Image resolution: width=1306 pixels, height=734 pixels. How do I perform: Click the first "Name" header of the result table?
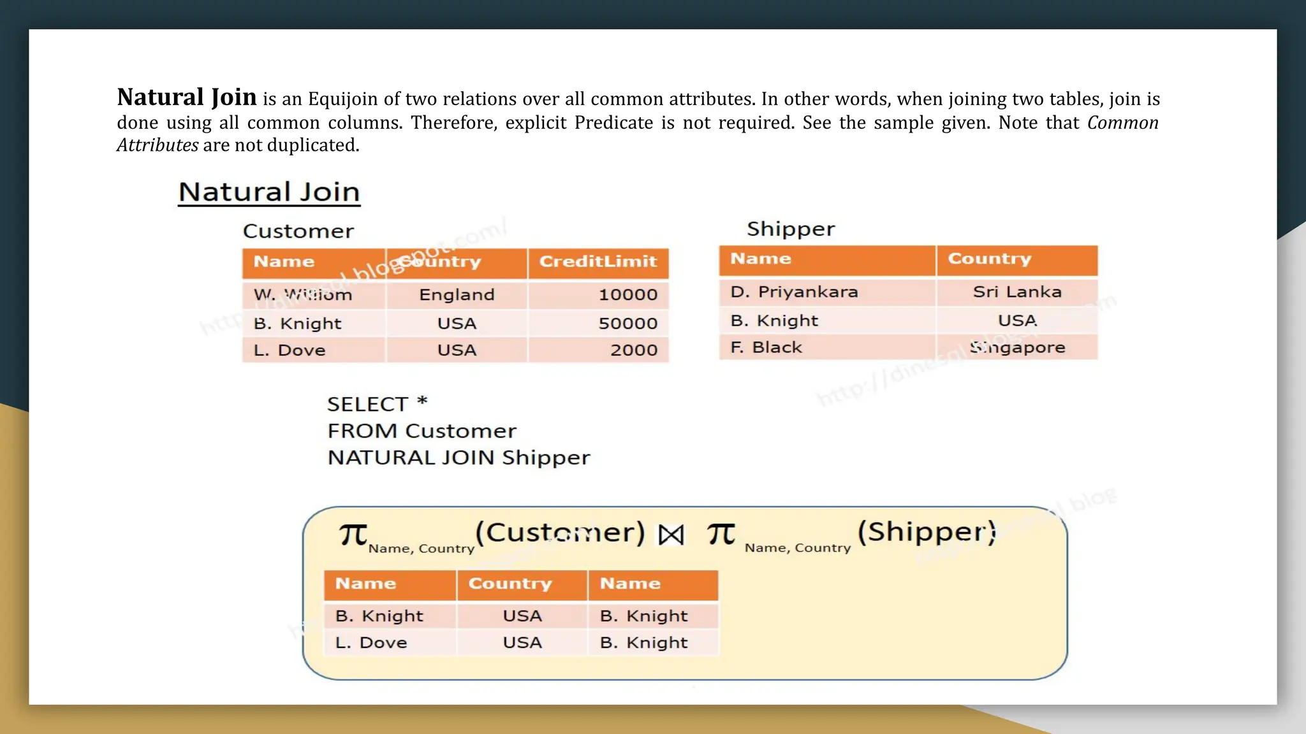pos(390,585)
